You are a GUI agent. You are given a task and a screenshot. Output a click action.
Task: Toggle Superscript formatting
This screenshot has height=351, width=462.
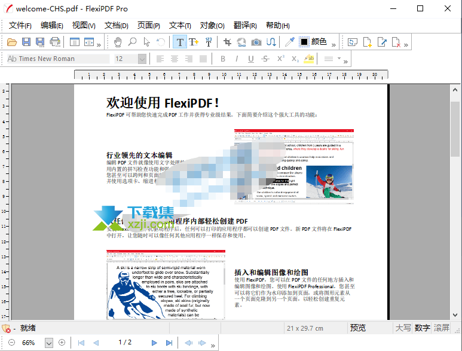280,59
